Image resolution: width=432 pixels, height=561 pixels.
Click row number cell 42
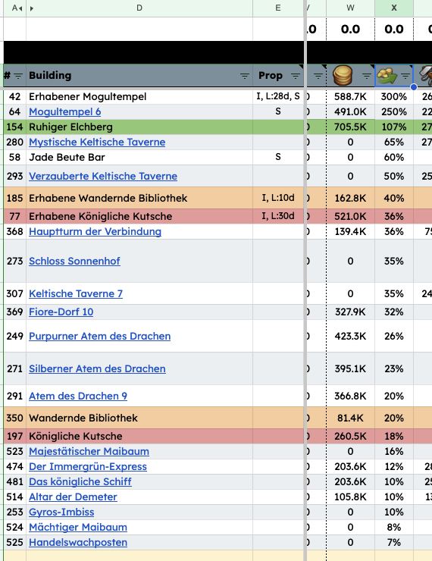click(x=14, y=96)
